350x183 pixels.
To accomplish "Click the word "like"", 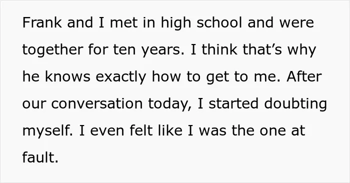I will (170, 130).
